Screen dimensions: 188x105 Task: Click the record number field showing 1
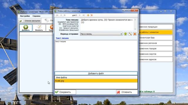(67, 15)
